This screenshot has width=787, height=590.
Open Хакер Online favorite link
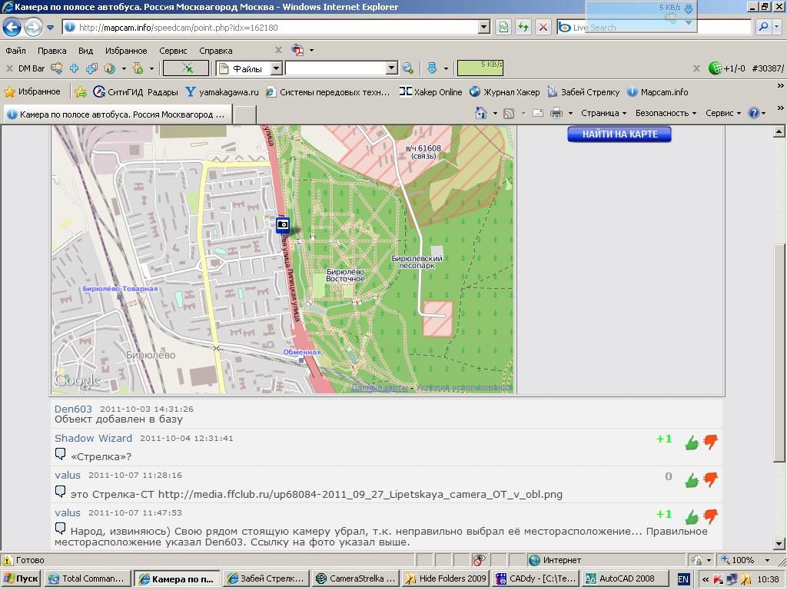[x=430, y=92]
